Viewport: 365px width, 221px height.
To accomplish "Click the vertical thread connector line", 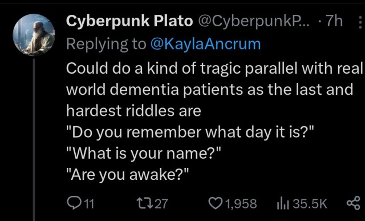I will [34, 139].
